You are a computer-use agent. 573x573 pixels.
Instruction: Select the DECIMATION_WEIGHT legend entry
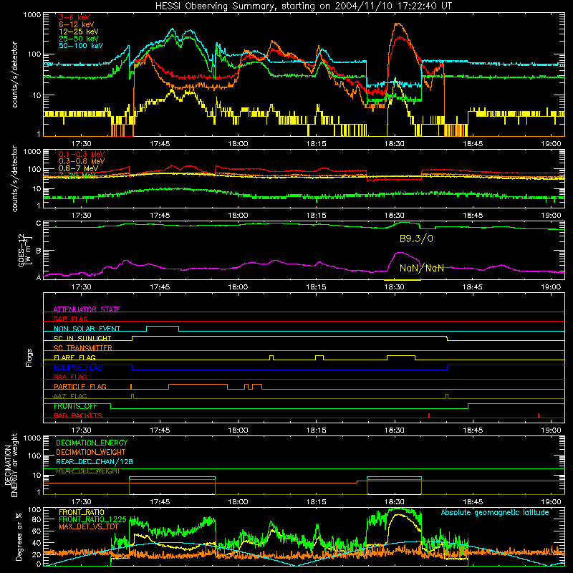point(91,452)
